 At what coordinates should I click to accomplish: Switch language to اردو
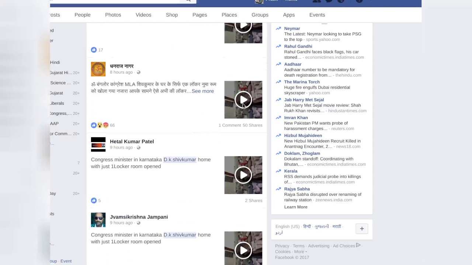pyautogui.click(x=279, y=233)
